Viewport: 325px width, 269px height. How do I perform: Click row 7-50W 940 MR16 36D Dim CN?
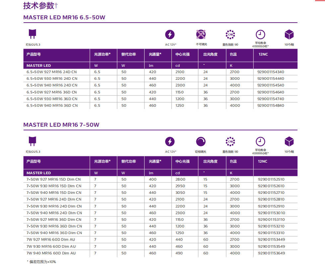pos(161,233)
